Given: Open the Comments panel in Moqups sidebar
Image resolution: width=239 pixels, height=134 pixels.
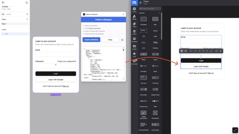Looking at the screenshot, I should click(x=134, y=62).
